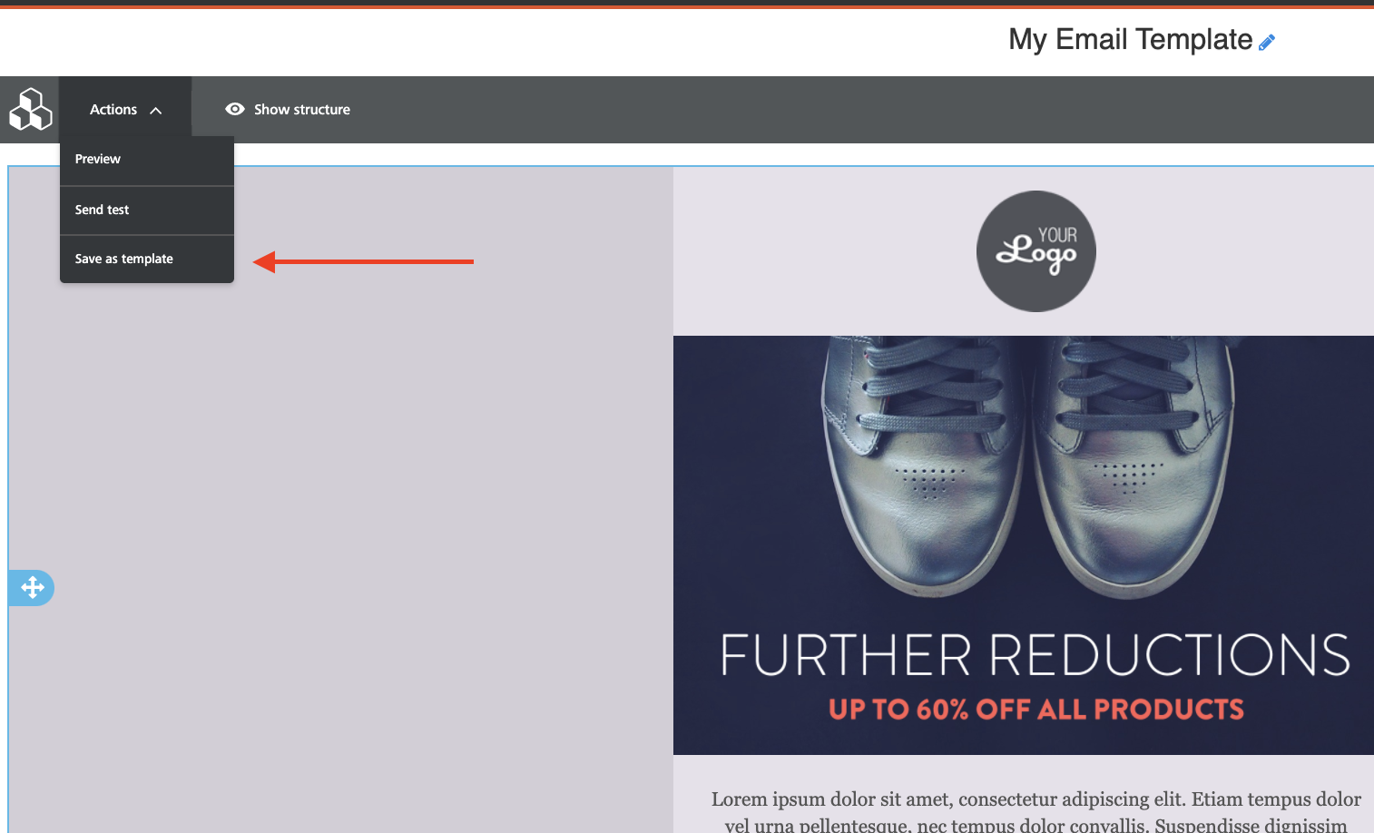Click the blue move handle icon

pos(33,588)
